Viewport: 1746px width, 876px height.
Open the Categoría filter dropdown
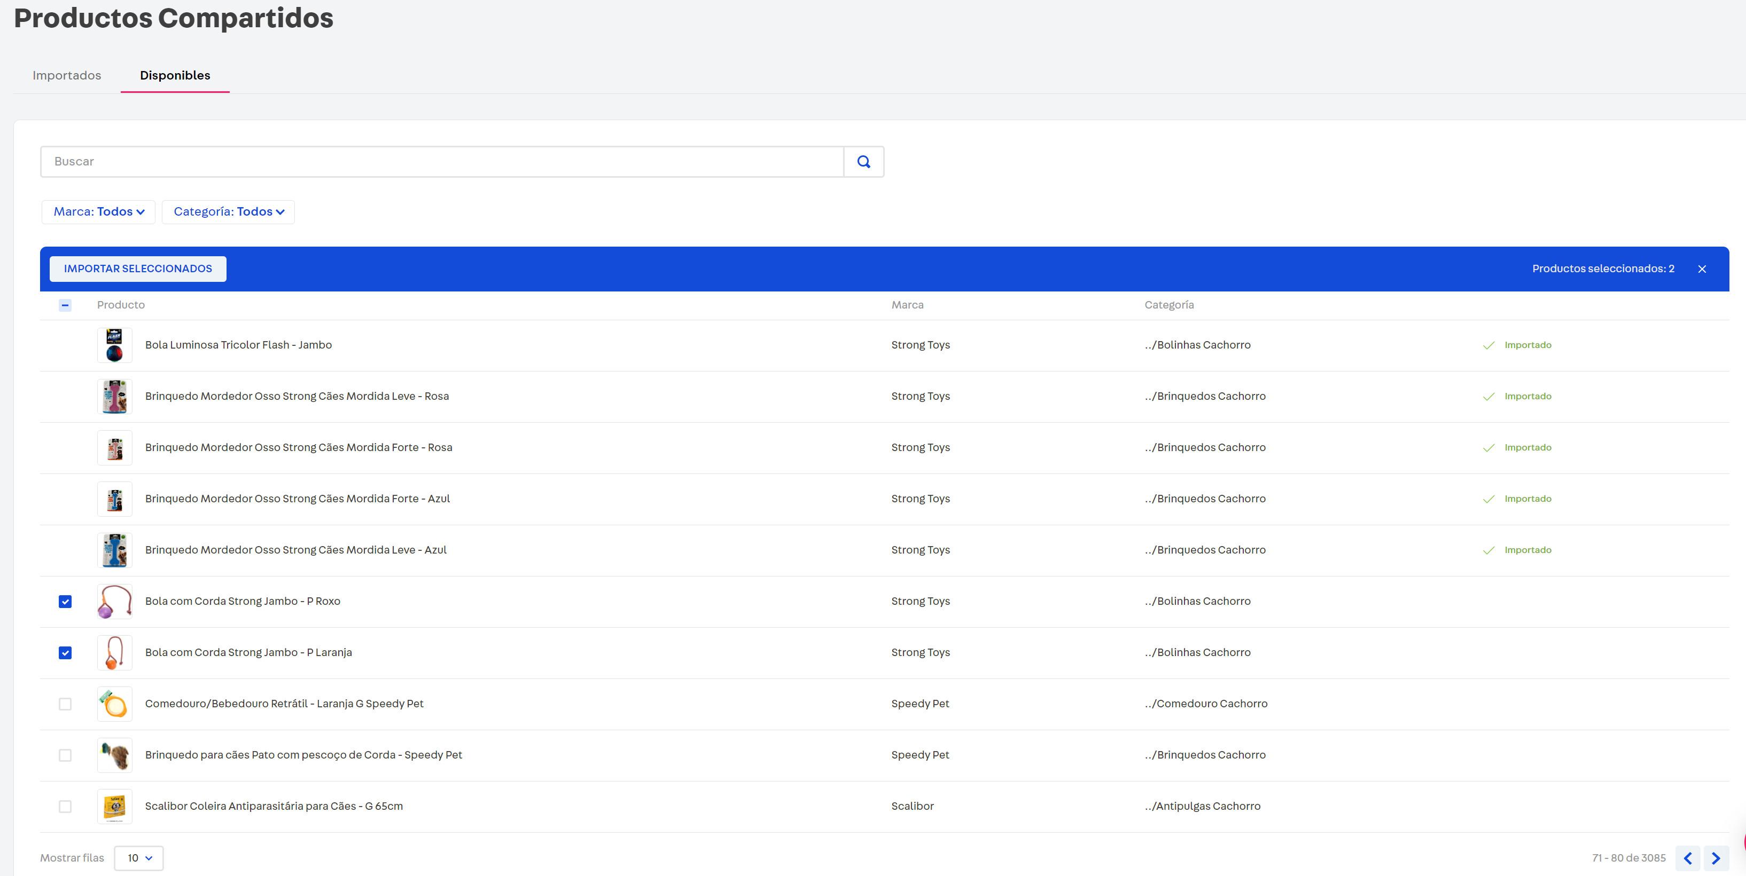229,212
